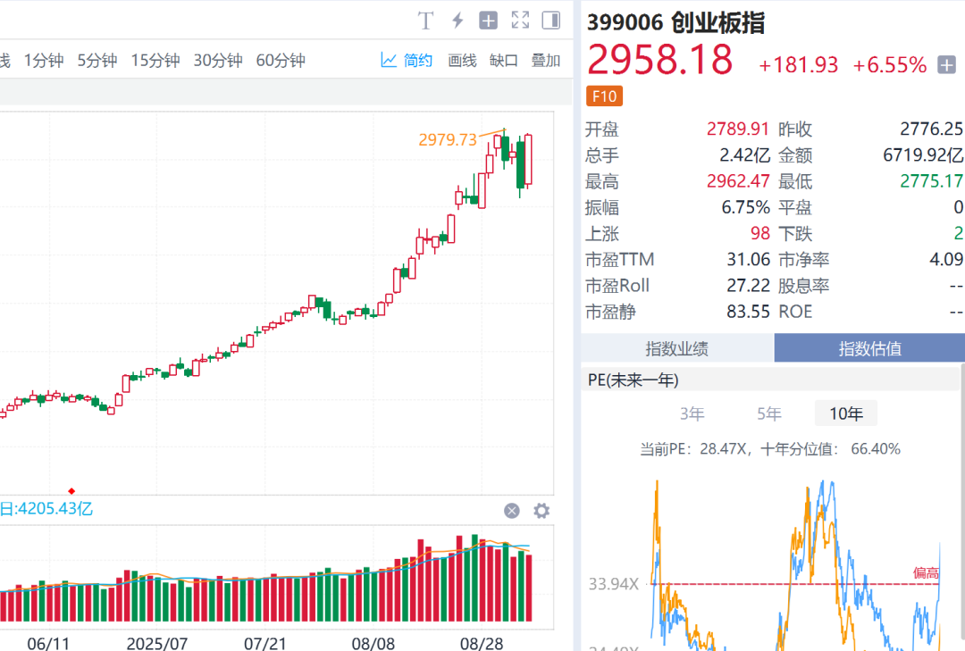Click the 开盘 value 2789.91
965x651 pixels.
coord(737,129)
